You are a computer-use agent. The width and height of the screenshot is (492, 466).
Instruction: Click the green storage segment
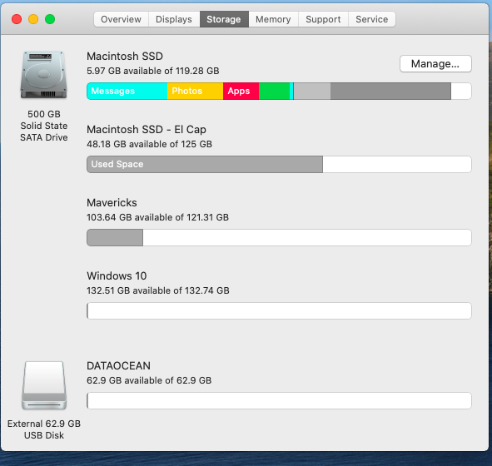pos(274,91)
